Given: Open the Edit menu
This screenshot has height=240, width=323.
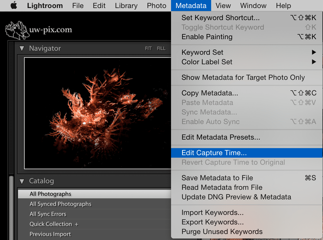Looking at the screenshot, I should [99, 6].
